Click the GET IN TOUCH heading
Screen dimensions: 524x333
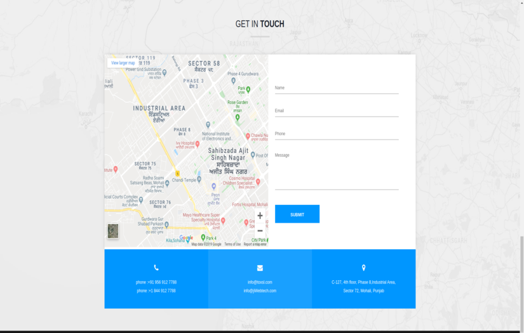[260, 24]
